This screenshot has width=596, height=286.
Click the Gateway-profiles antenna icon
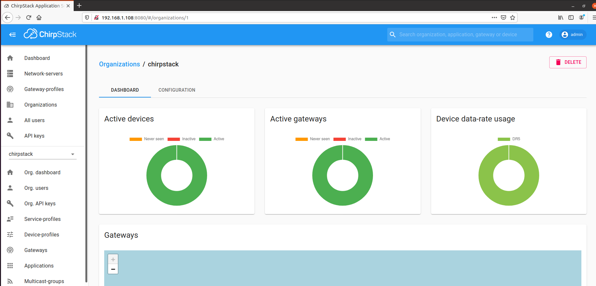(10, 89)
